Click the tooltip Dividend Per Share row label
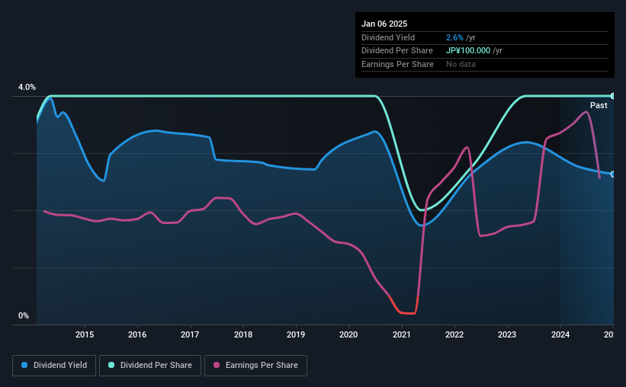626x387 pixels. point(397,51)
